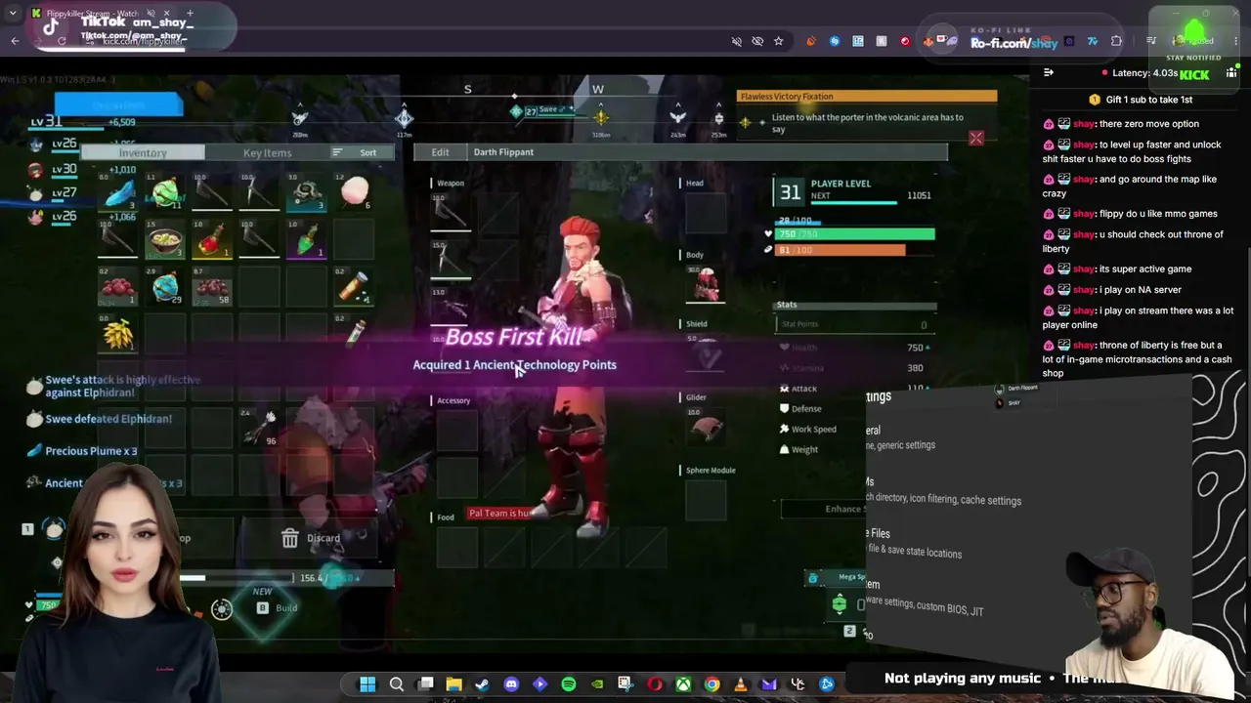This screenshot has height=703, width=1251.
Task: Open File Explorer from the taskbar
Action: pyautogui.click(x=453, y=684)
